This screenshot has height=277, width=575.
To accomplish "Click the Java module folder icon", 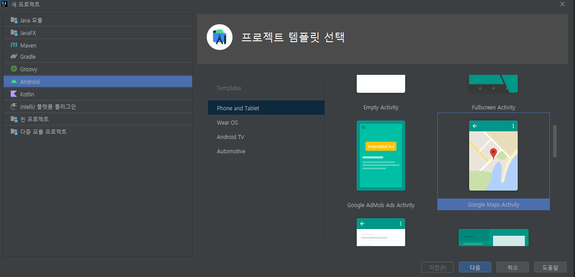I will [x=14, y=20].
